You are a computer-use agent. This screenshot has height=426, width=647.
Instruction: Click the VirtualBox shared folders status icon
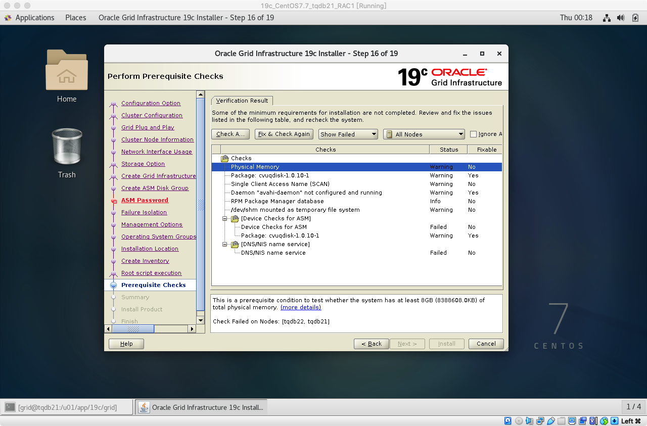point(562,421)
